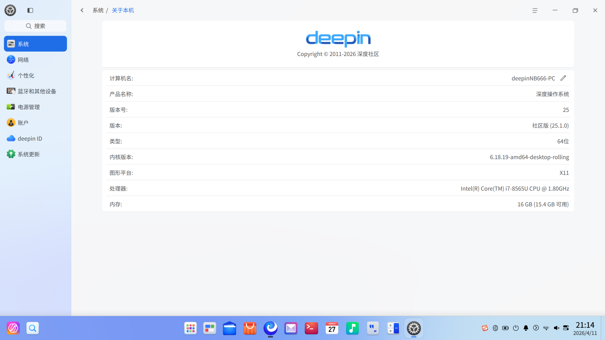605x340 pixels.
Task: Open the hamburger main menu
Action: pyautogui.click(x=535, y=10)
